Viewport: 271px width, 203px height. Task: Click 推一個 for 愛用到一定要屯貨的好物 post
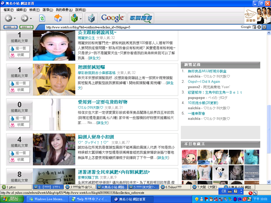point(19,118)
